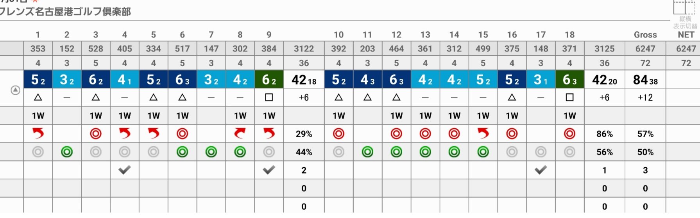Click hole 9 double bogey square

269,97
